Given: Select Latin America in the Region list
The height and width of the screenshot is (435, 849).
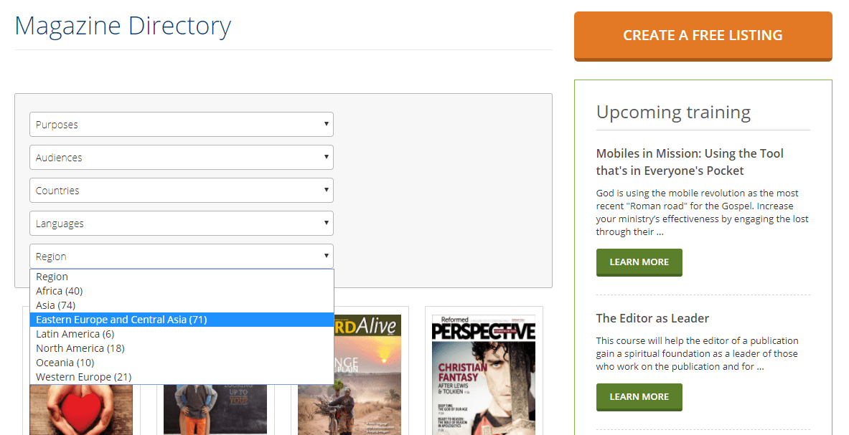Looking at the screenshot, I should [x=75, y=333].
